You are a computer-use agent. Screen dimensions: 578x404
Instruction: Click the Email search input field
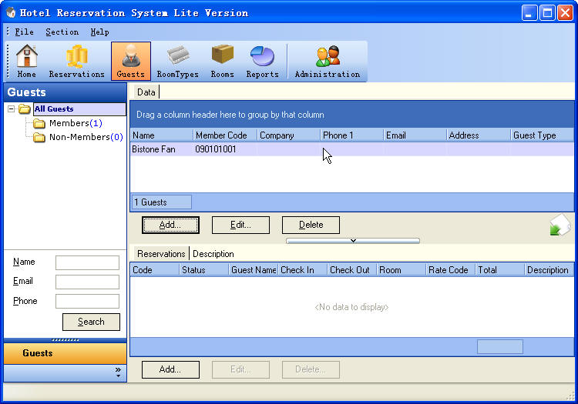tap(87, 282)
